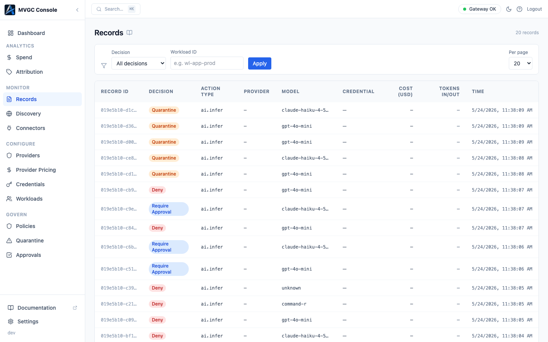The width and height of the screenshot is (548, 342).
Task: Click the Spend dollar icon
Action: [x=9, y=57]
